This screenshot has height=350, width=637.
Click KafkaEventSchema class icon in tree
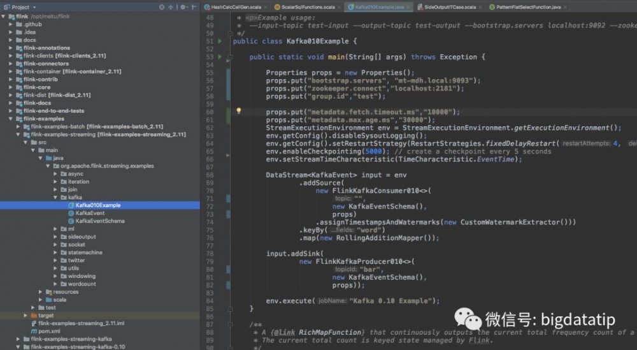click(71, 221)
